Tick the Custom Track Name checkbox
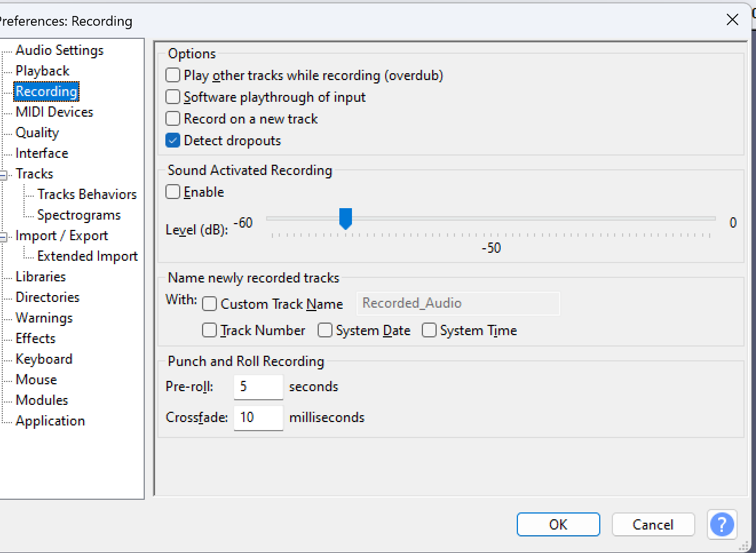Viewport: 756px width, 553px height. click(209, 304)
